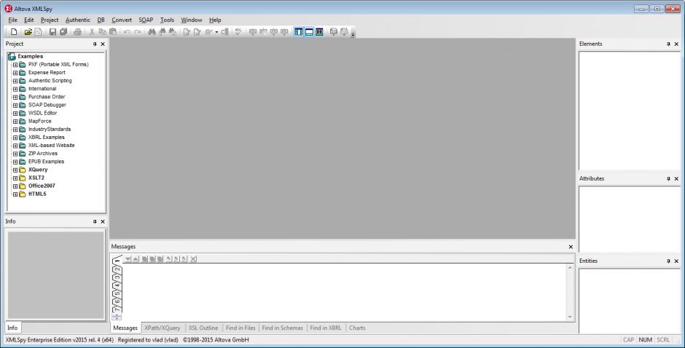The height and width of the screenshot is (348, 685).
Task: Click the CAP status bar indicator
Action: pyautogui.click(x=628, y=340)
